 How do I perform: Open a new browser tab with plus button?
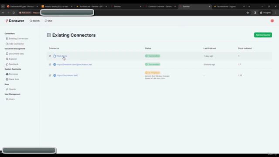click(x=249, y=7)
